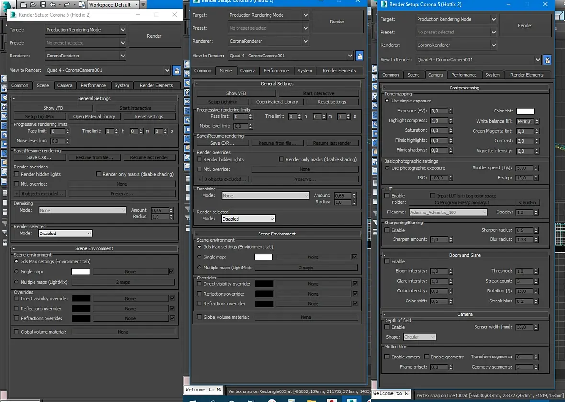The image size is (565, 402).
Task: Click the Undo arrow icon
Action: tap(53, 5)
